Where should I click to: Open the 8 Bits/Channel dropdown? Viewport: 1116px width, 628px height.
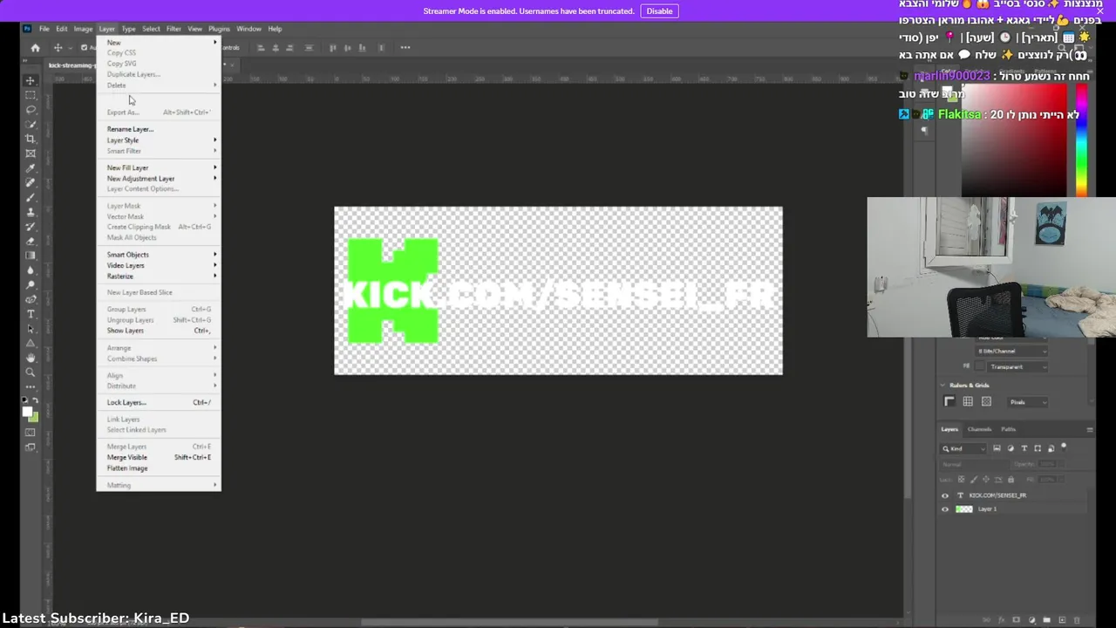[x=1011, y=351]
